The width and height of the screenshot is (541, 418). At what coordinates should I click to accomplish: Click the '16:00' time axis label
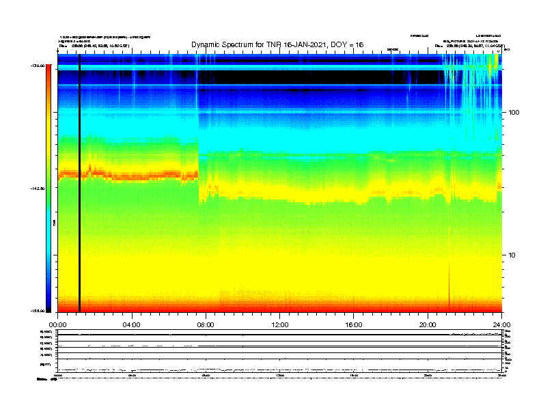click(x=354, y=325)
